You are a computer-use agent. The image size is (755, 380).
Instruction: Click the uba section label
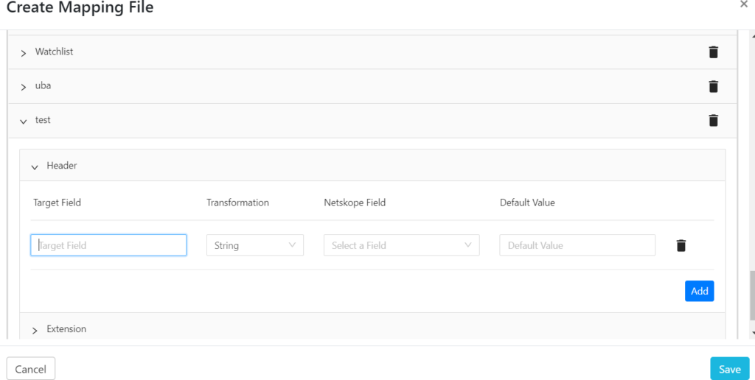coord(43,85)
